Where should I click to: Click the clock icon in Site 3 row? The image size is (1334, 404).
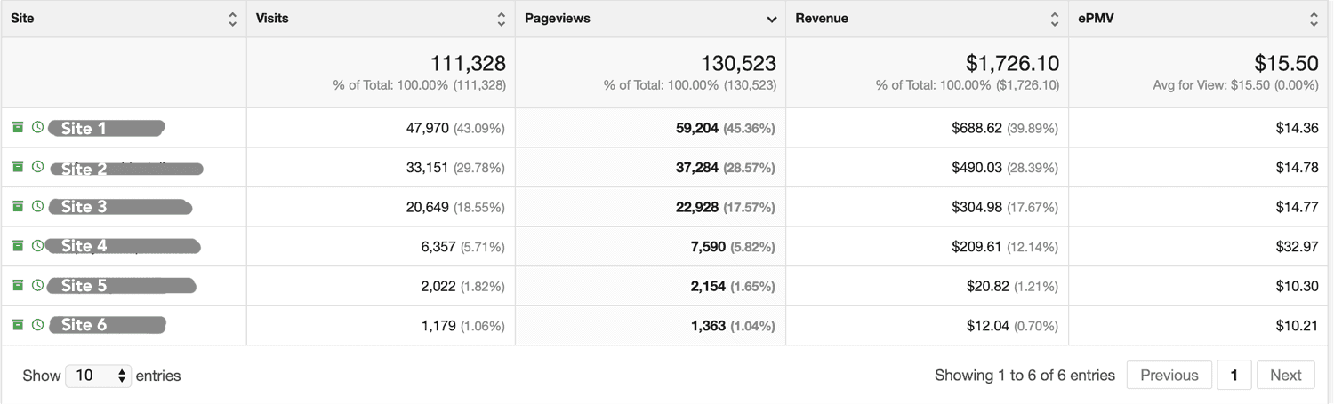pyautogui.click(x=37, y=206)
